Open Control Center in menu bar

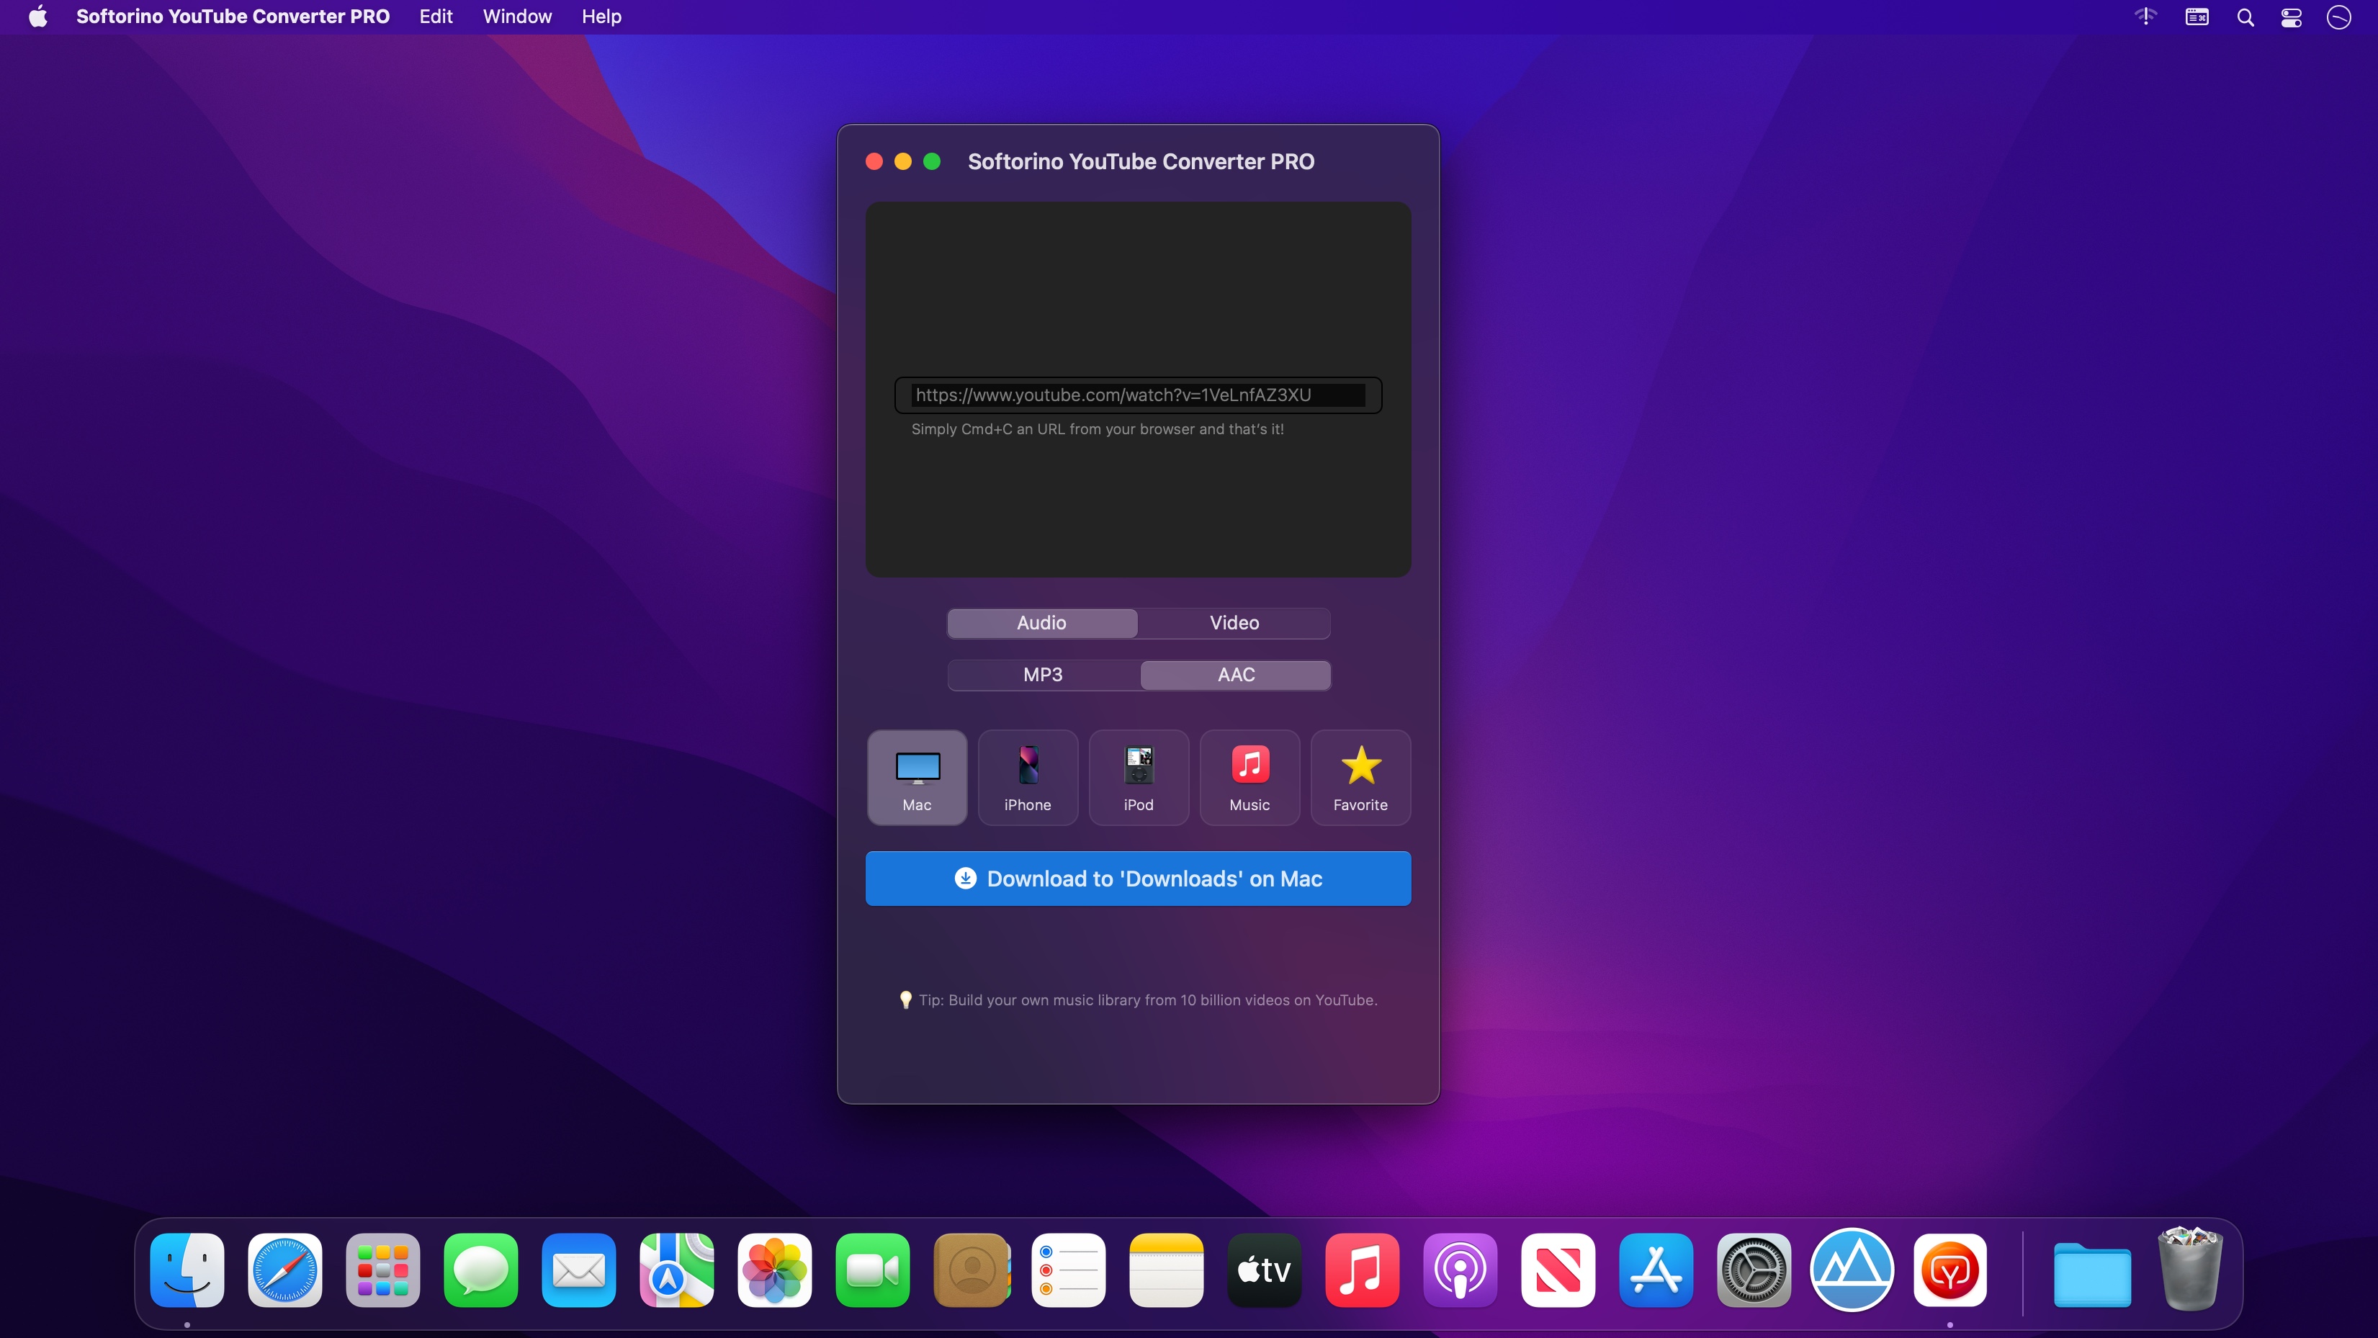(x=2292, y=17)
